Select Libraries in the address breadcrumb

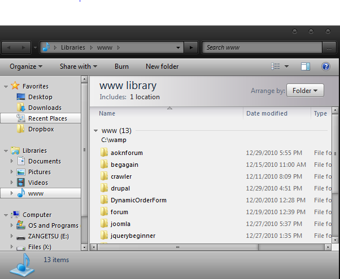click(x=73, y=47)
